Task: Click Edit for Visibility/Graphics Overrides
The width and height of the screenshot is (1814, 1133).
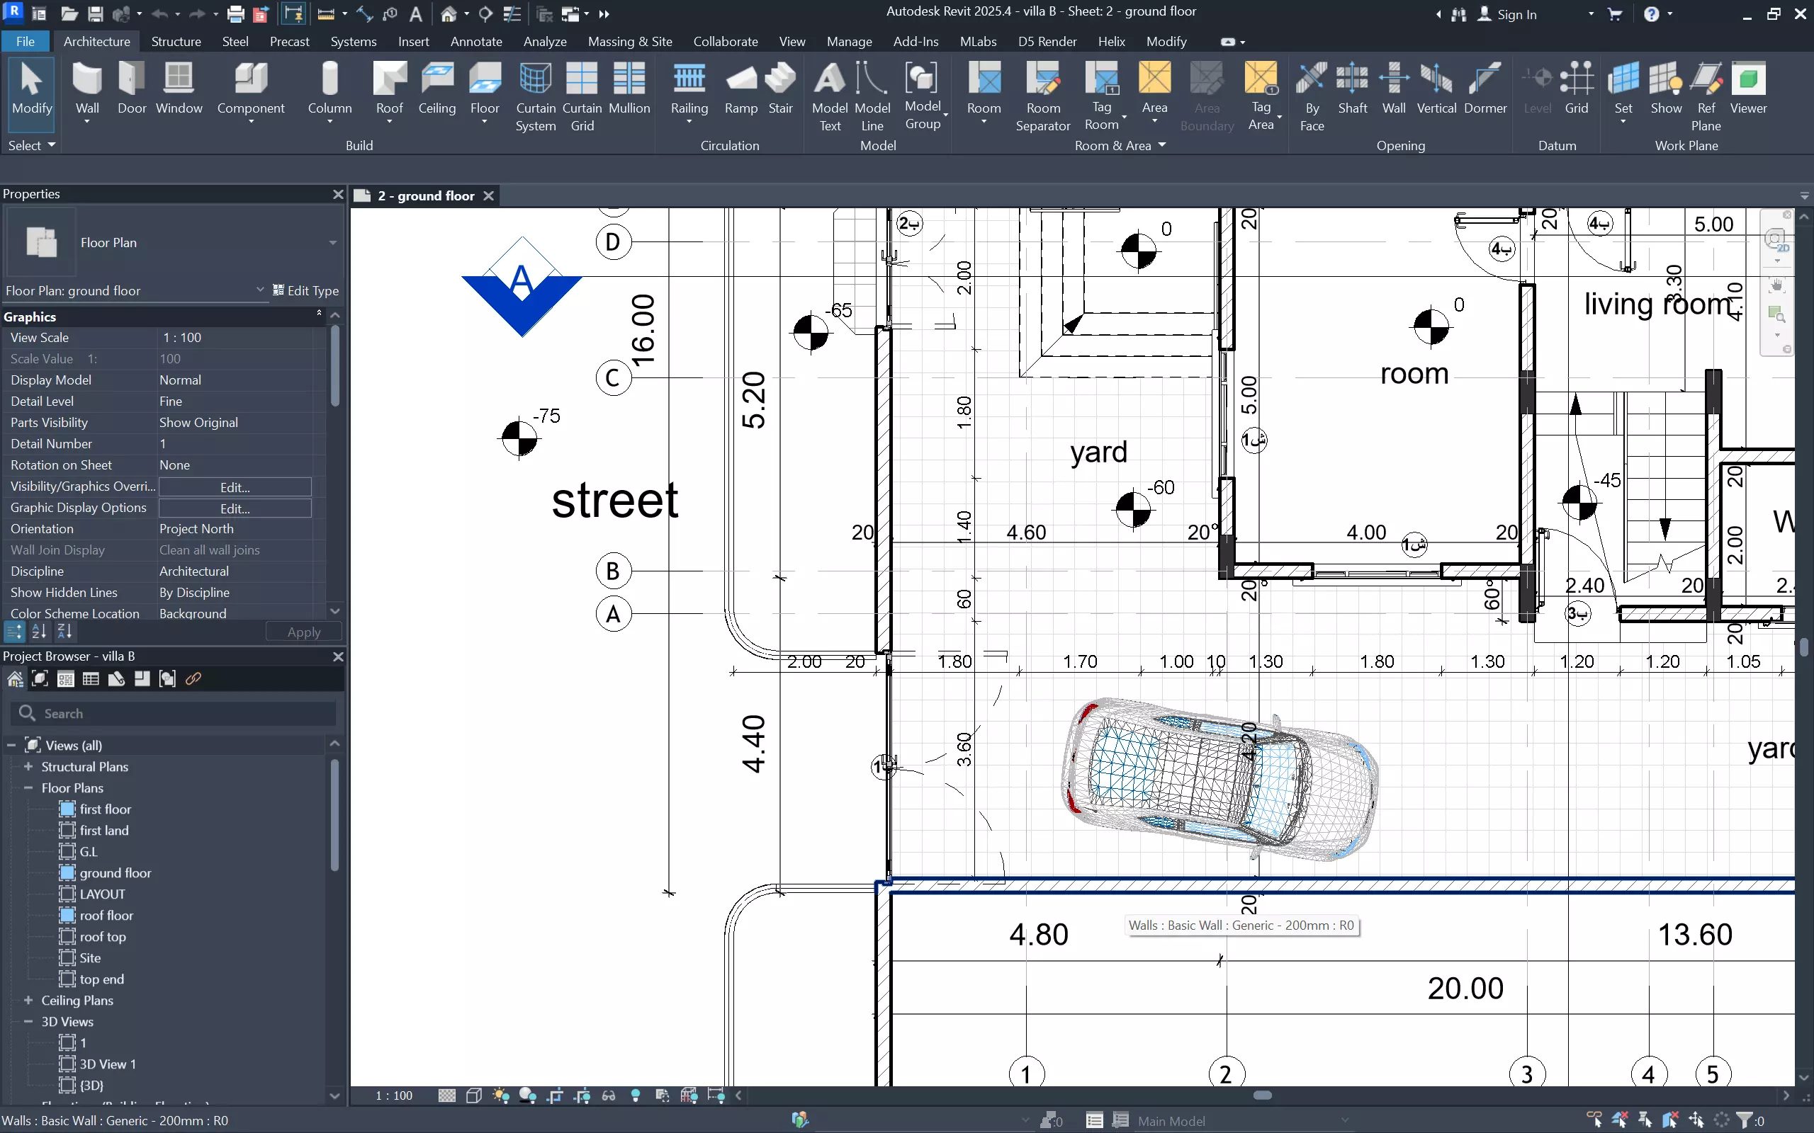Action: pyautogui.click(x=235, y=487)
